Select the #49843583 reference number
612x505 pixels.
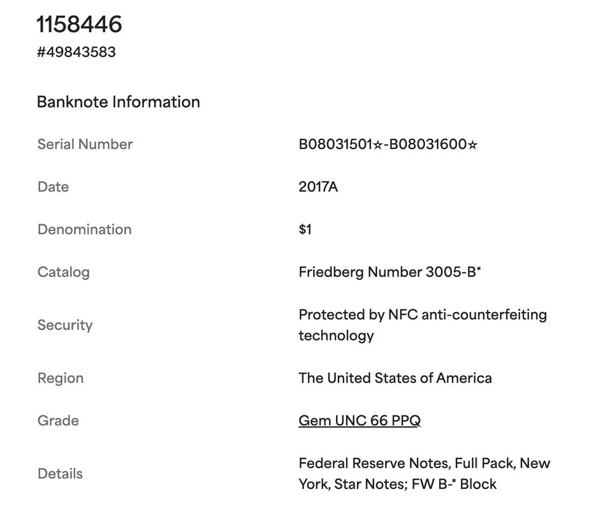(76, 52)
